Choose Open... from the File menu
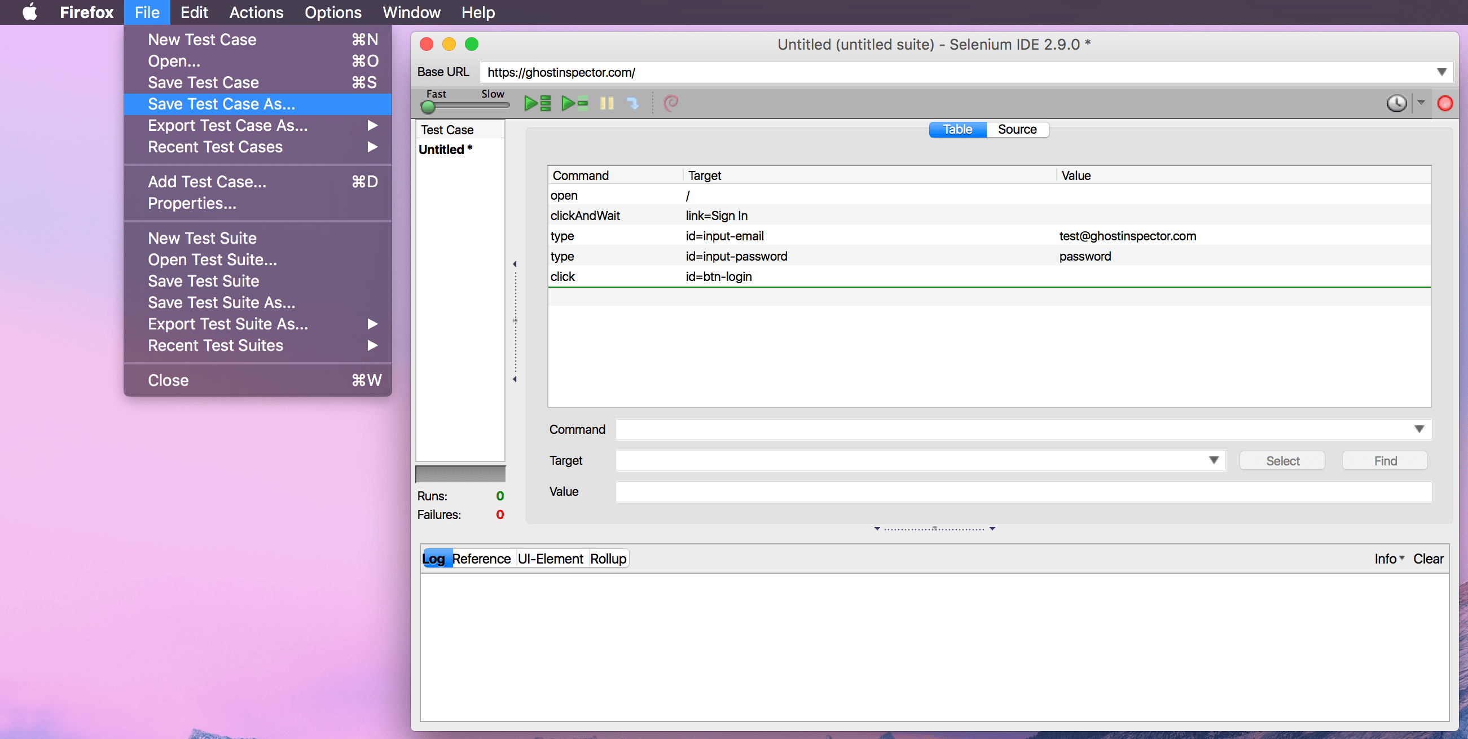This screenshot has width=1468, height=739. [258, 61]
